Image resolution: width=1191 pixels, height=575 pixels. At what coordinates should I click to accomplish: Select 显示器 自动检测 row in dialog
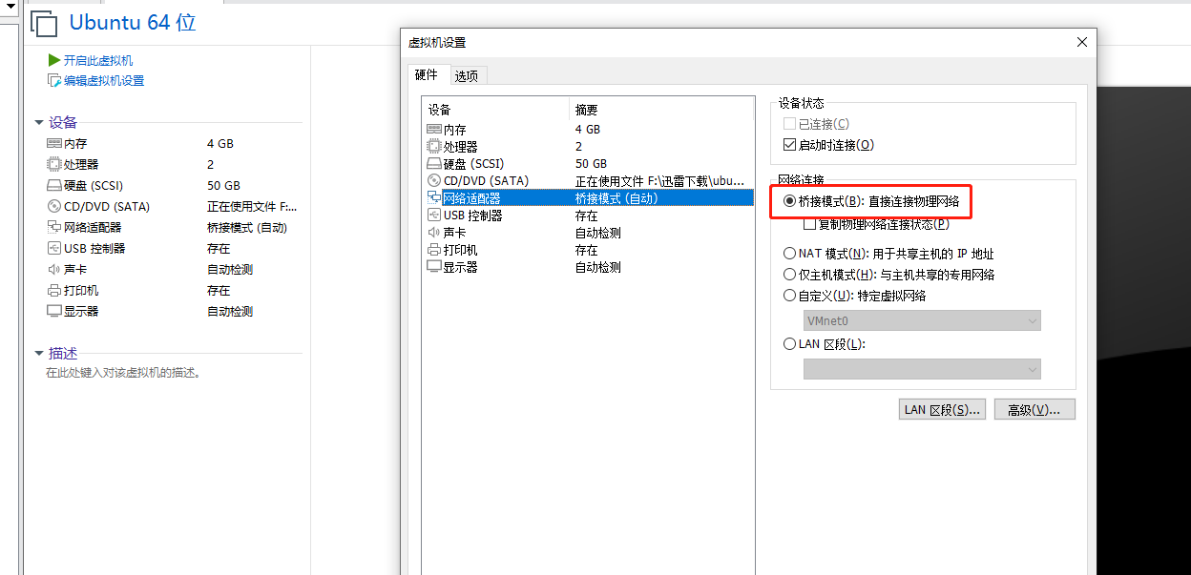point(589,266)
